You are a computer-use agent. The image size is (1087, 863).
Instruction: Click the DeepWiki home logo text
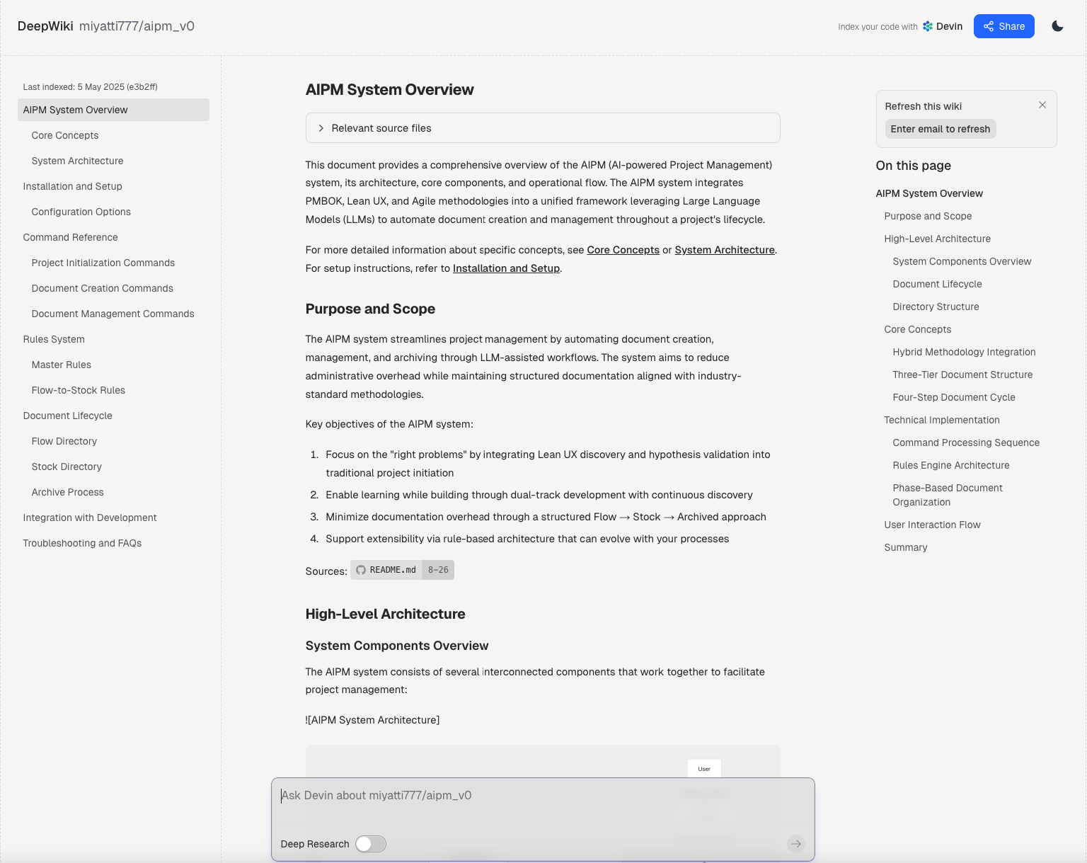tap(45, 26)
